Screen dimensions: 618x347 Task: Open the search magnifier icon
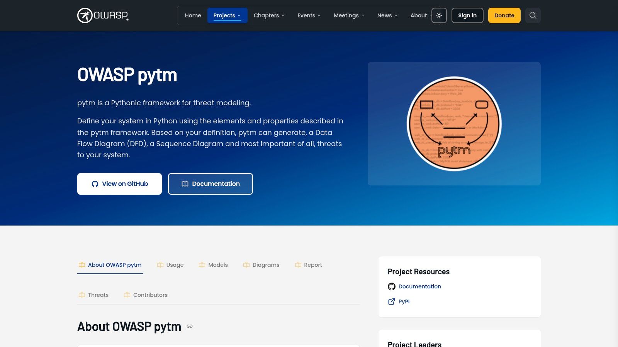tap(533, 15)
